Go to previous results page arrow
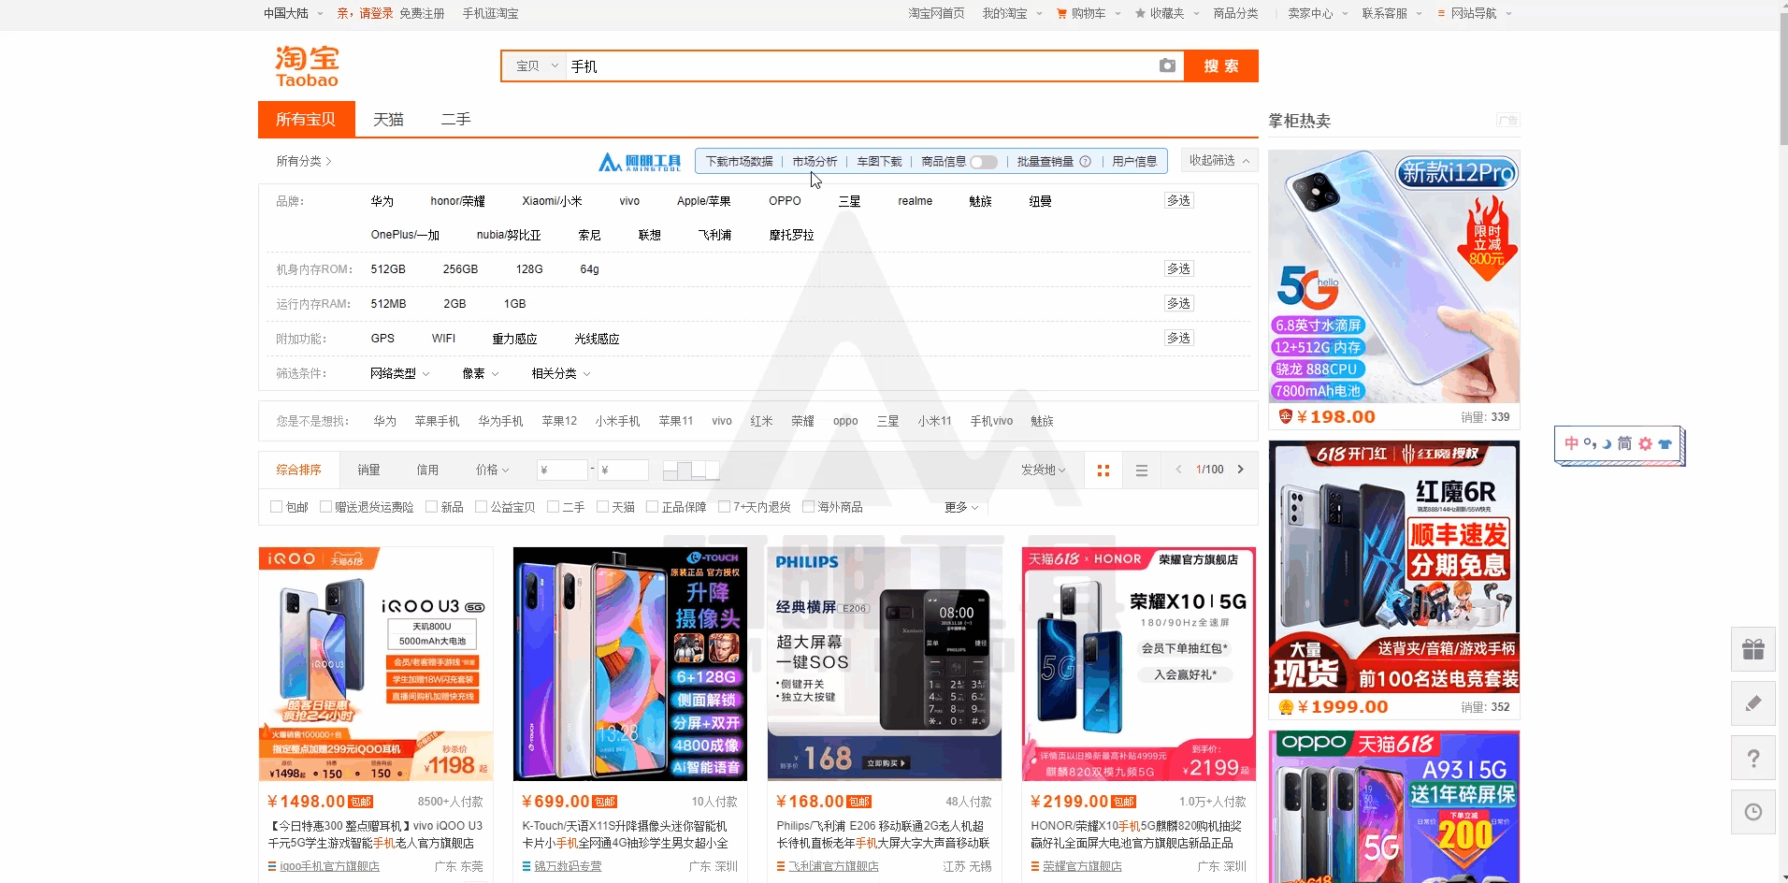Viewport: 1788px width, 883px height. [1178, 470]
